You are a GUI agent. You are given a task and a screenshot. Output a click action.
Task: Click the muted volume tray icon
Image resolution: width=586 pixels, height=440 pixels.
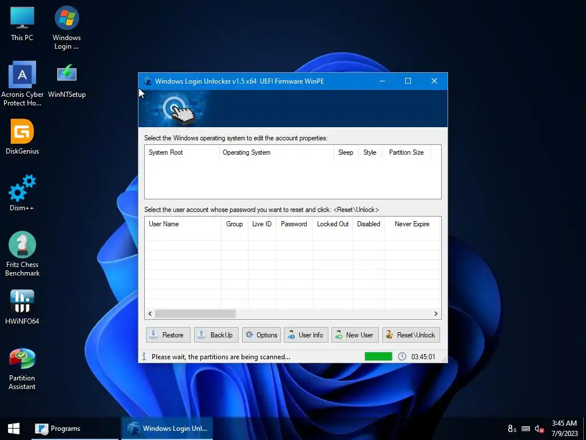539,429
